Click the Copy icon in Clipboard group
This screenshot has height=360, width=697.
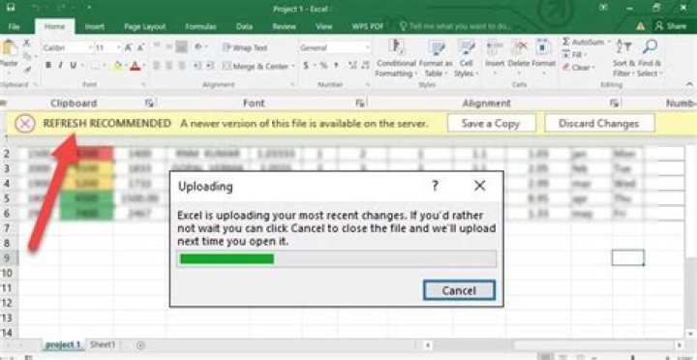[27, 56]
